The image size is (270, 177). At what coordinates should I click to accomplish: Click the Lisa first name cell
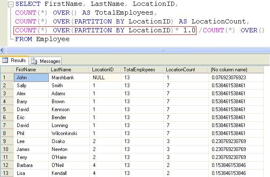click(31, 173)
